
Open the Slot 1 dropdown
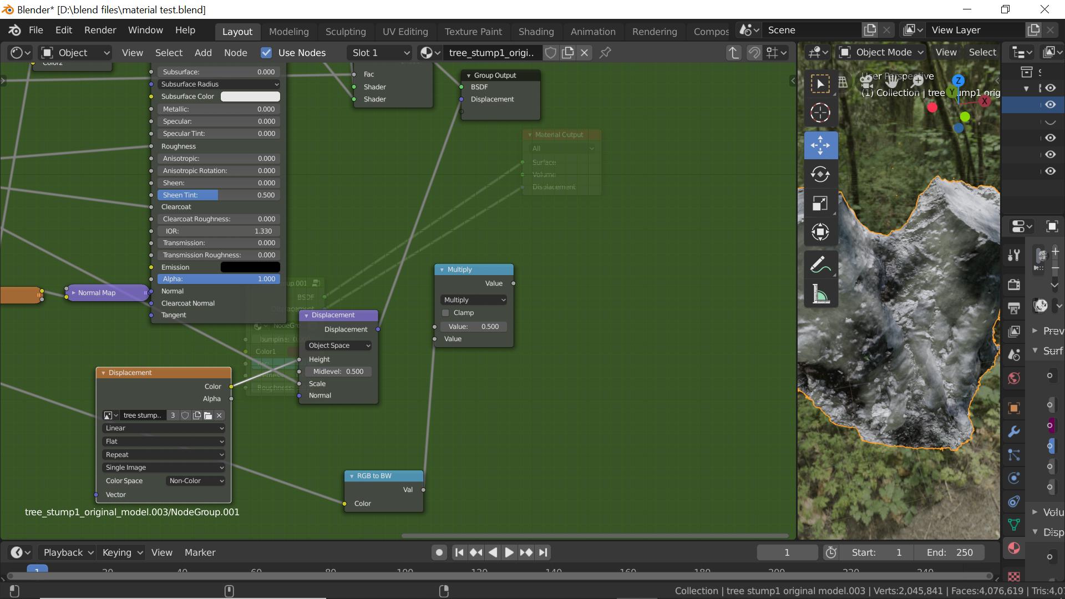379,53
